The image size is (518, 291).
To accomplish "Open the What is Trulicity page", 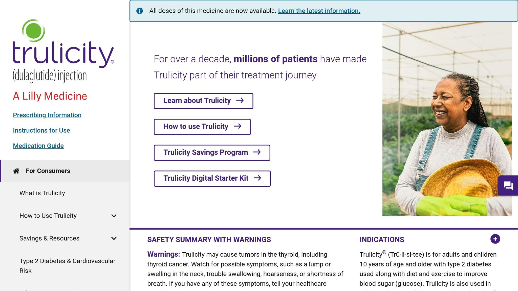I will (42, 193).
